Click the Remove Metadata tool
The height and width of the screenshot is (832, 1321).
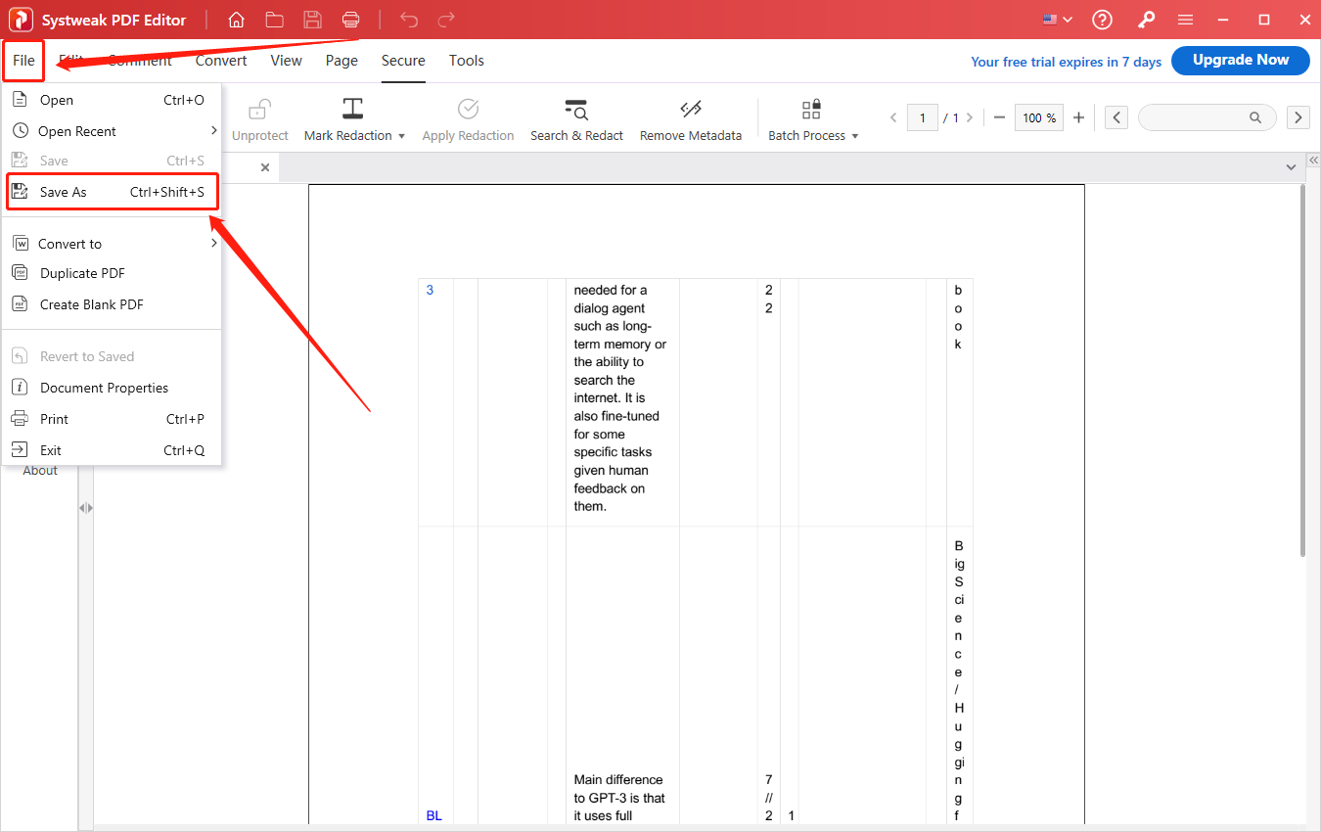[691, 119]
